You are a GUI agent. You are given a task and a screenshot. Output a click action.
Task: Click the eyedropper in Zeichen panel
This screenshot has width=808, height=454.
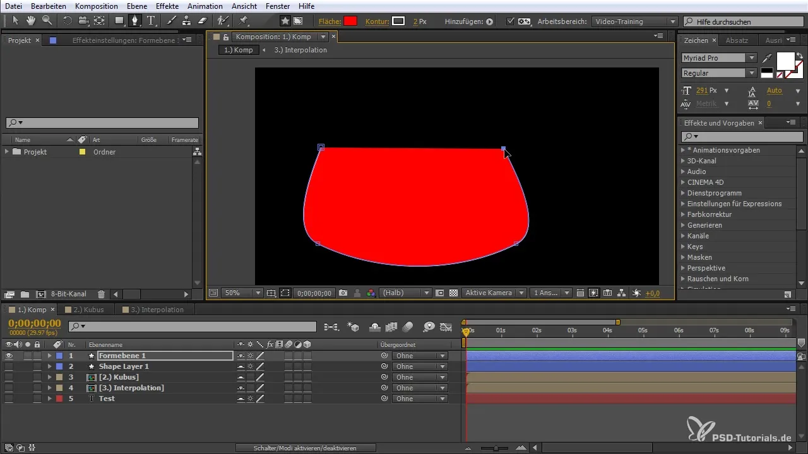point(767,57)
